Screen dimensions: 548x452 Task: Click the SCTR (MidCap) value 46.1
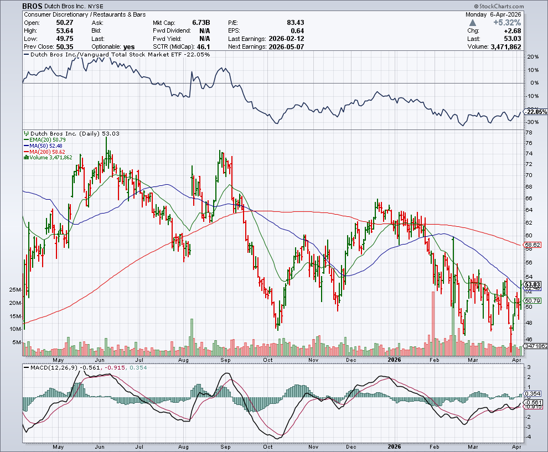204,47
